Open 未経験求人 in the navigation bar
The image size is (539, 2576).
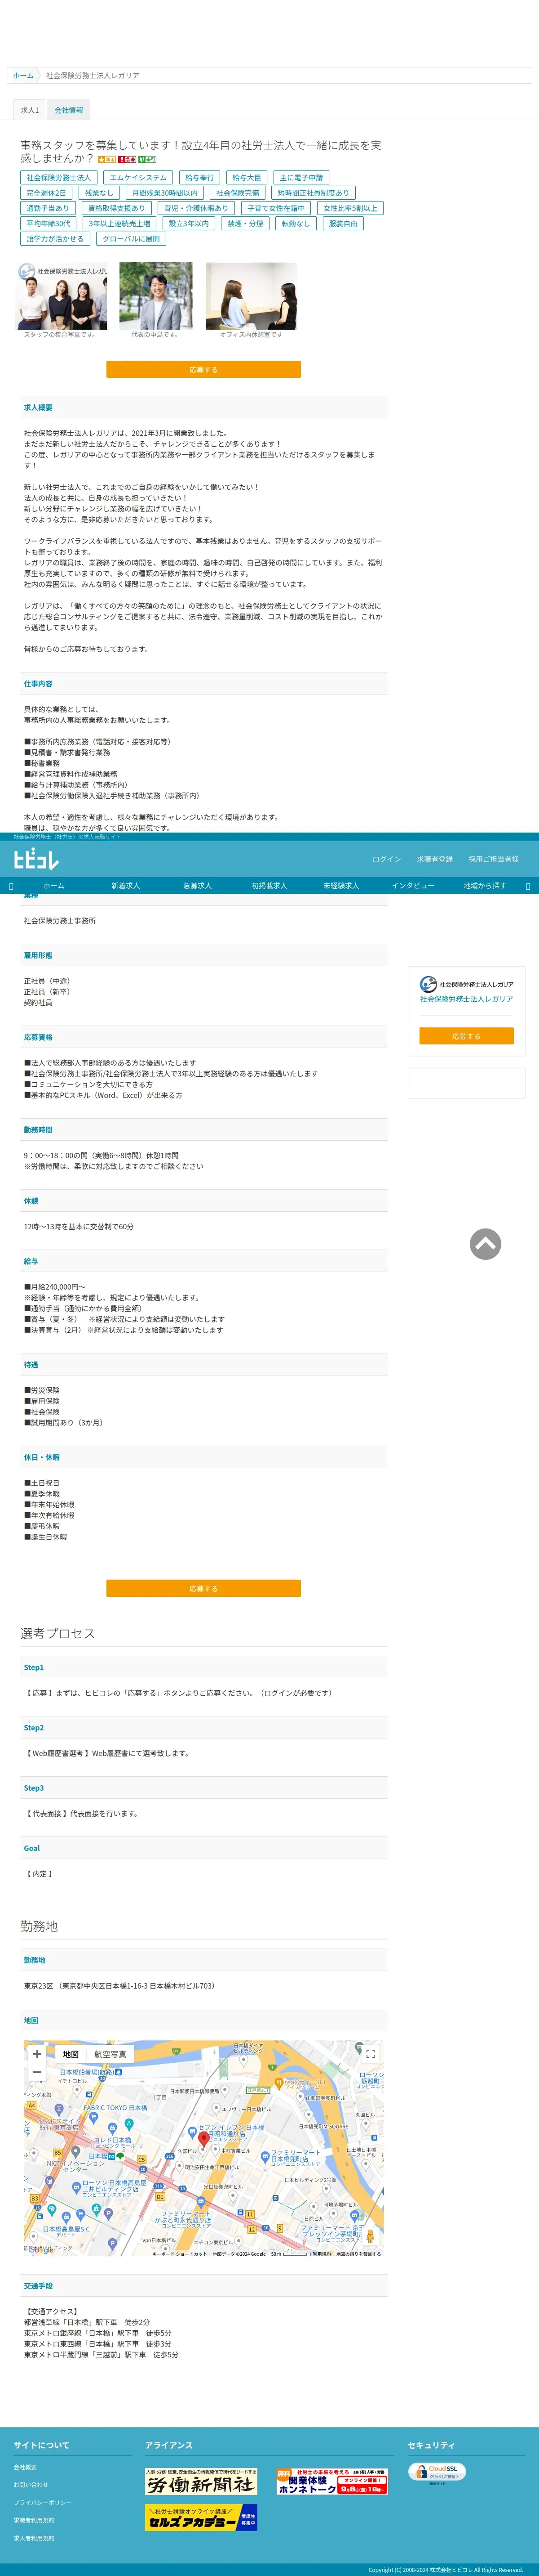click(340, 886)
